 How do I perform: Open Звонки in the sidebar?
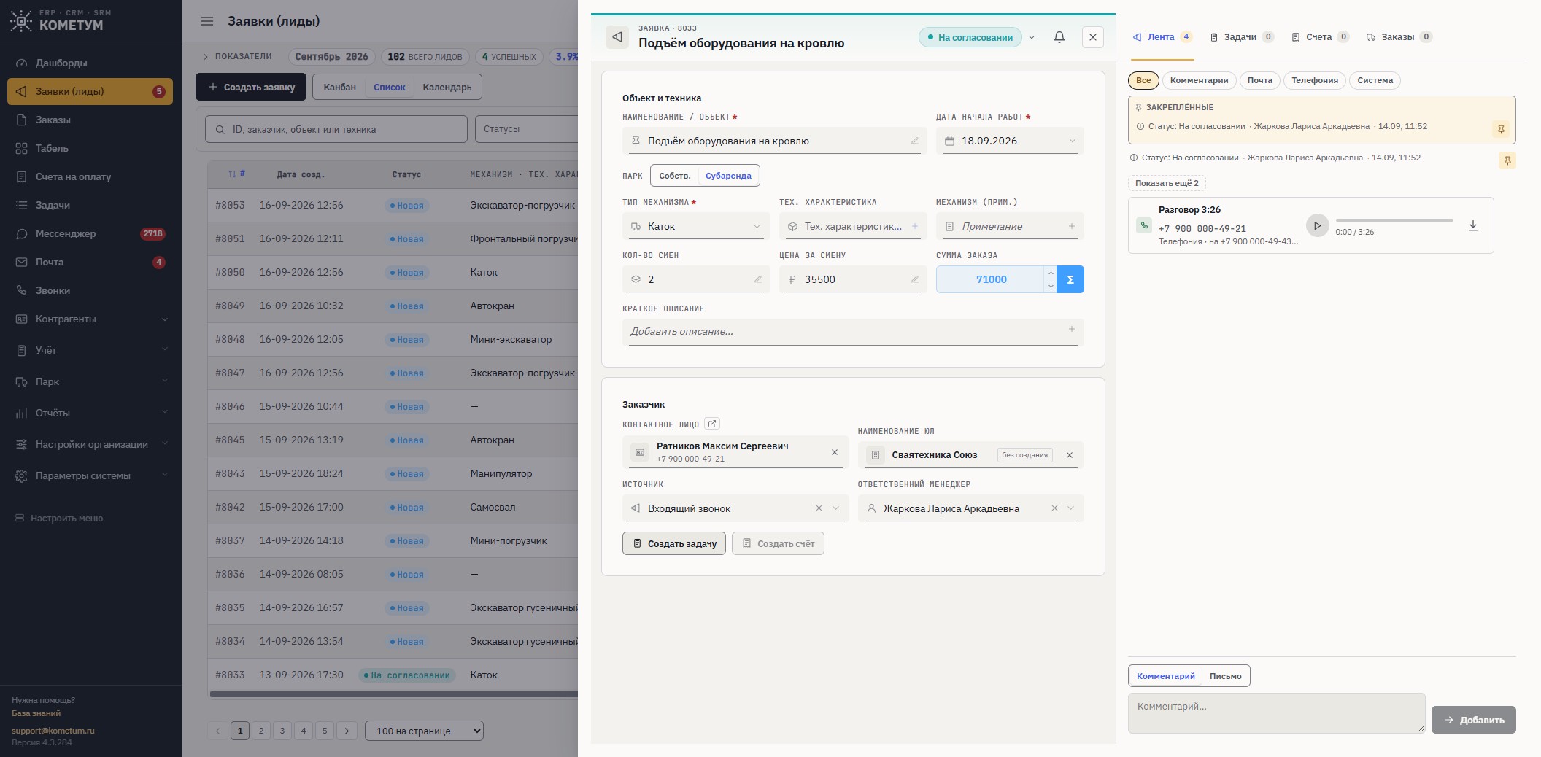(90, 290)
